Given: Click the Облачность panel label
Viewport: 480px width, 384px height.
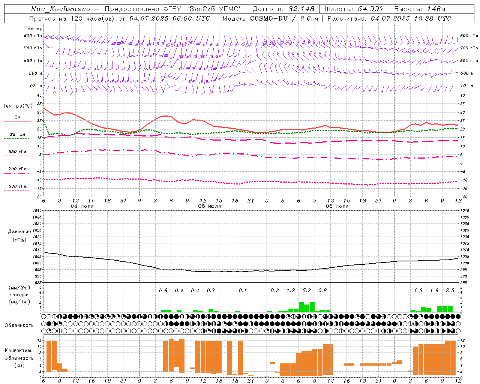Looking at the screenshot, I should 19,325.
